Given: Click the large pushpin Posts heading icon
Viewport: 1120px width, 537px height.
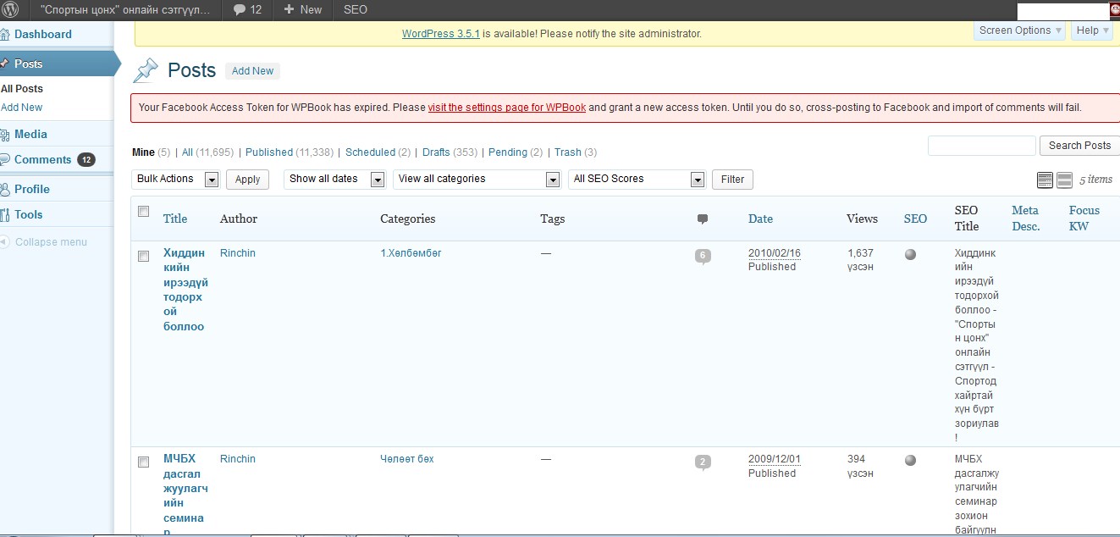Looking at the screenshot, I should (x=146, y=70).
